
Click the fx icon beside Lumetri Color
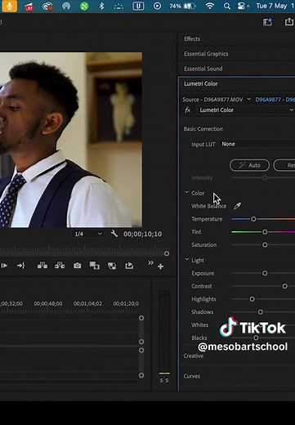[188, 110]
